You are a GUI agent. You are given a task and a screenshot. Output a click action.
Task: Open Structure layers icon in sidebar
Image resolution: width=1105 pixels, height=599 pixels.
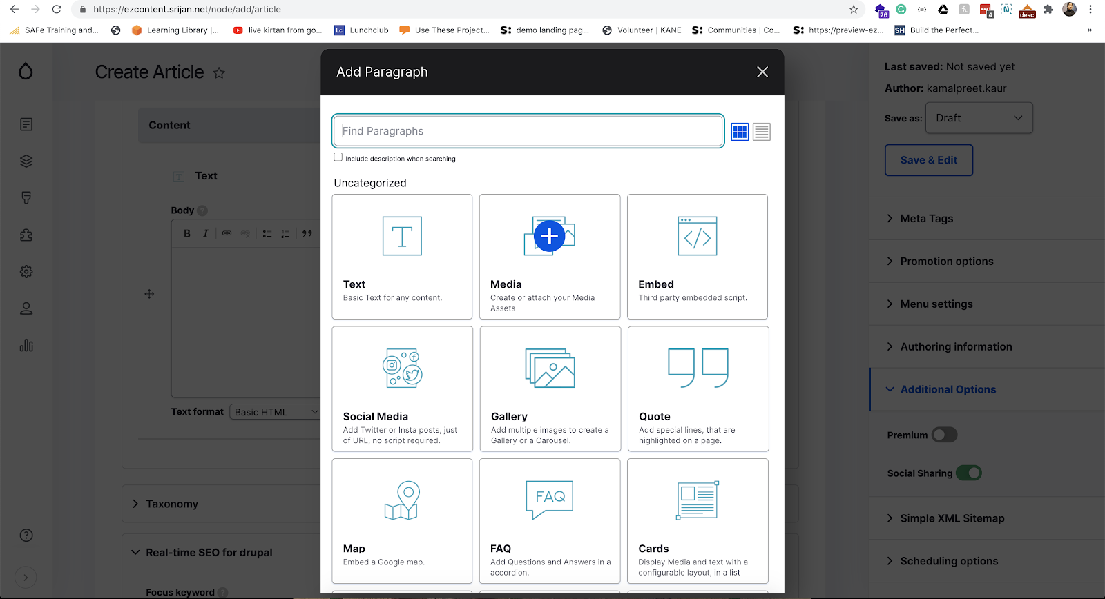[26, 161]
